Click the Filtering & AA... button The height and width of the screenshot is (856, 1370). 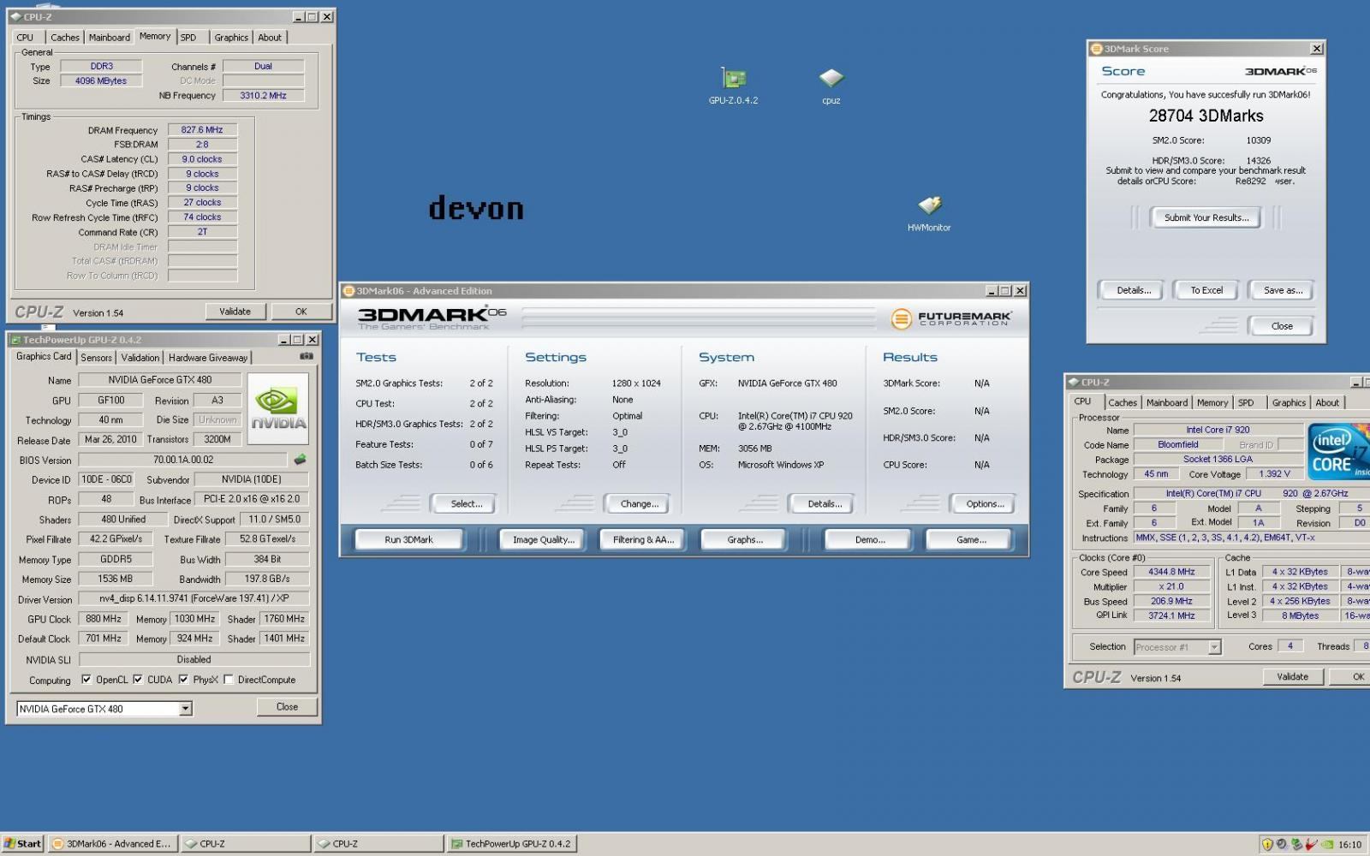643,540
